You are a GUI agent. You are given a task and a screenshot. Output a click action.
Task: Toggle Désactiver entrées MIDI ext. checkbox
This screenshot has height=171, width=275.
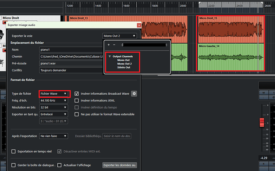[x=59, y=152]
